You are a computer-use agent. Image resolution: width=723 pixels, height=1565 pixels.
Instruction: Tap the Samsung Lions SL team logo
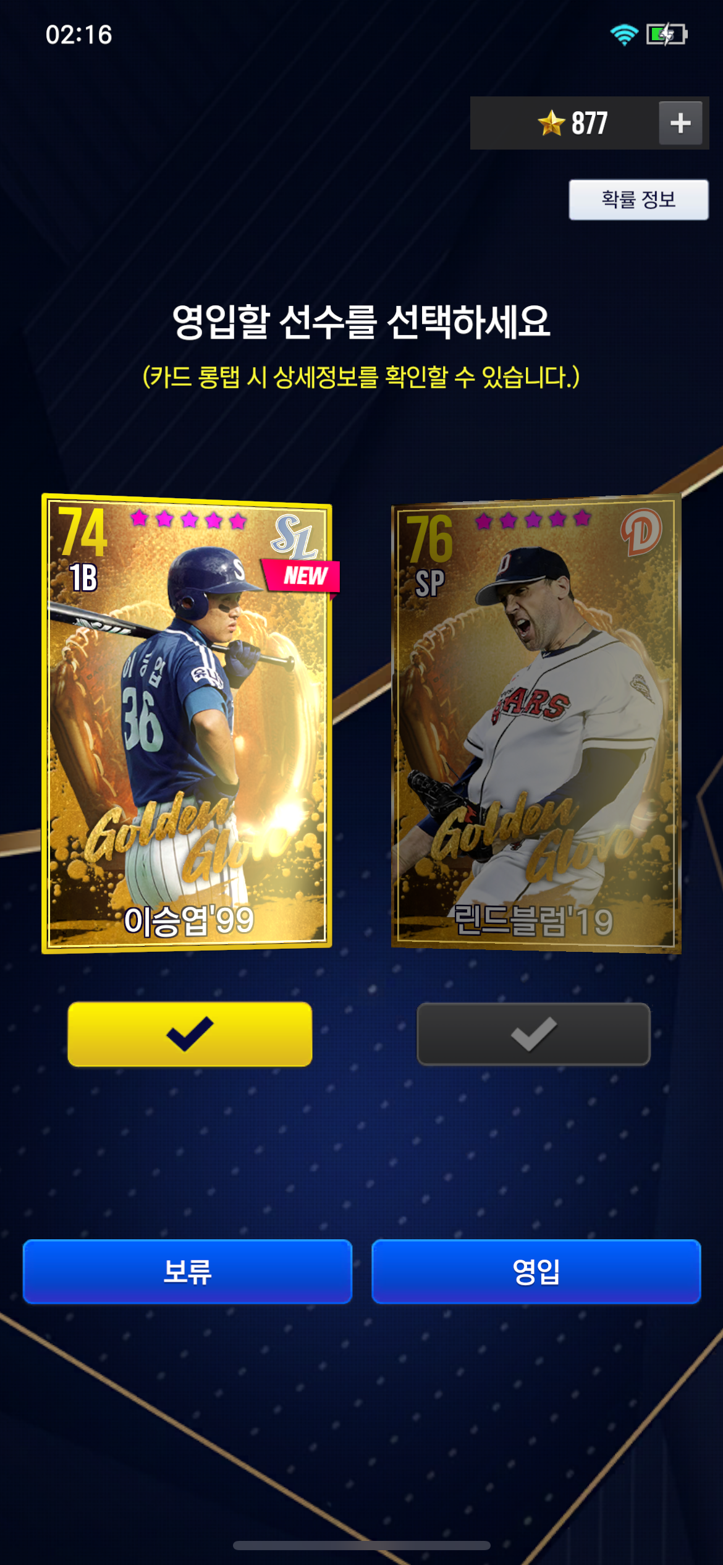pyautogui.click(x=294, y=537)
